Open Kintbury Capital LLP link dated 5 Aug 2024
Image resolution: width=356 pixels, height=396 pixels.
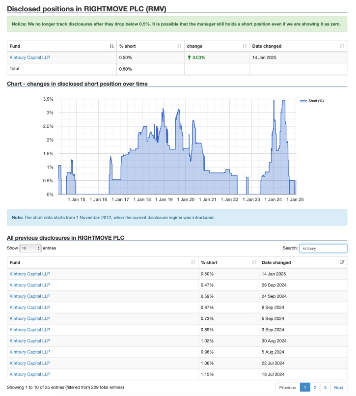30,352
